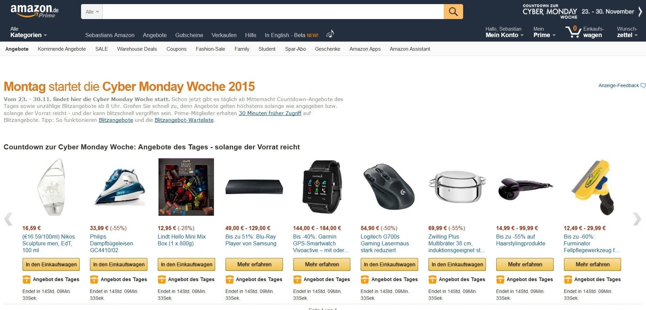Viewport: 646px width, 310px height.
Task: Switch to Kommende Angebote tab
Action: [62, 49]
